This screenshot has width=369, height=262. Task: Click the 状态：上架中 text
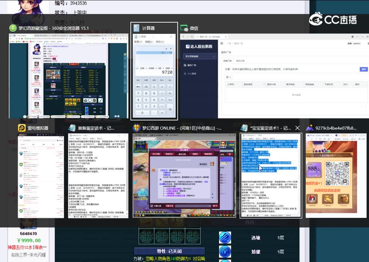coord(71,12)
